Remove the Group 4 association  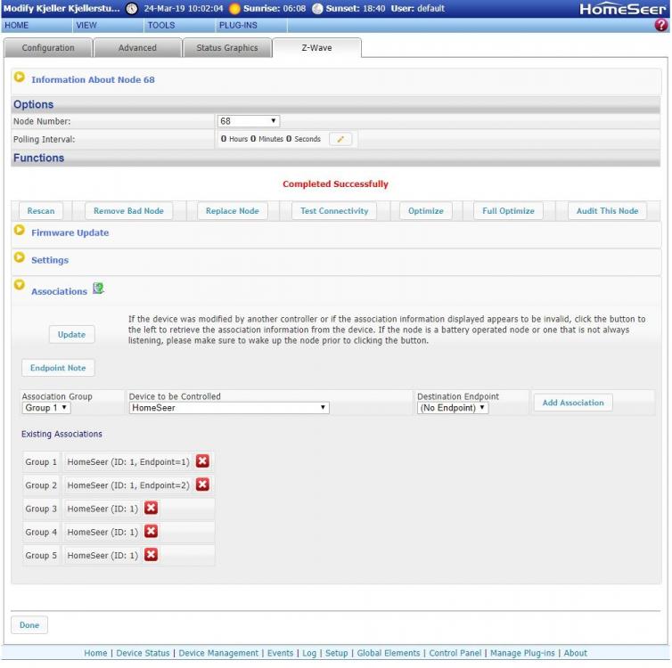151,532
